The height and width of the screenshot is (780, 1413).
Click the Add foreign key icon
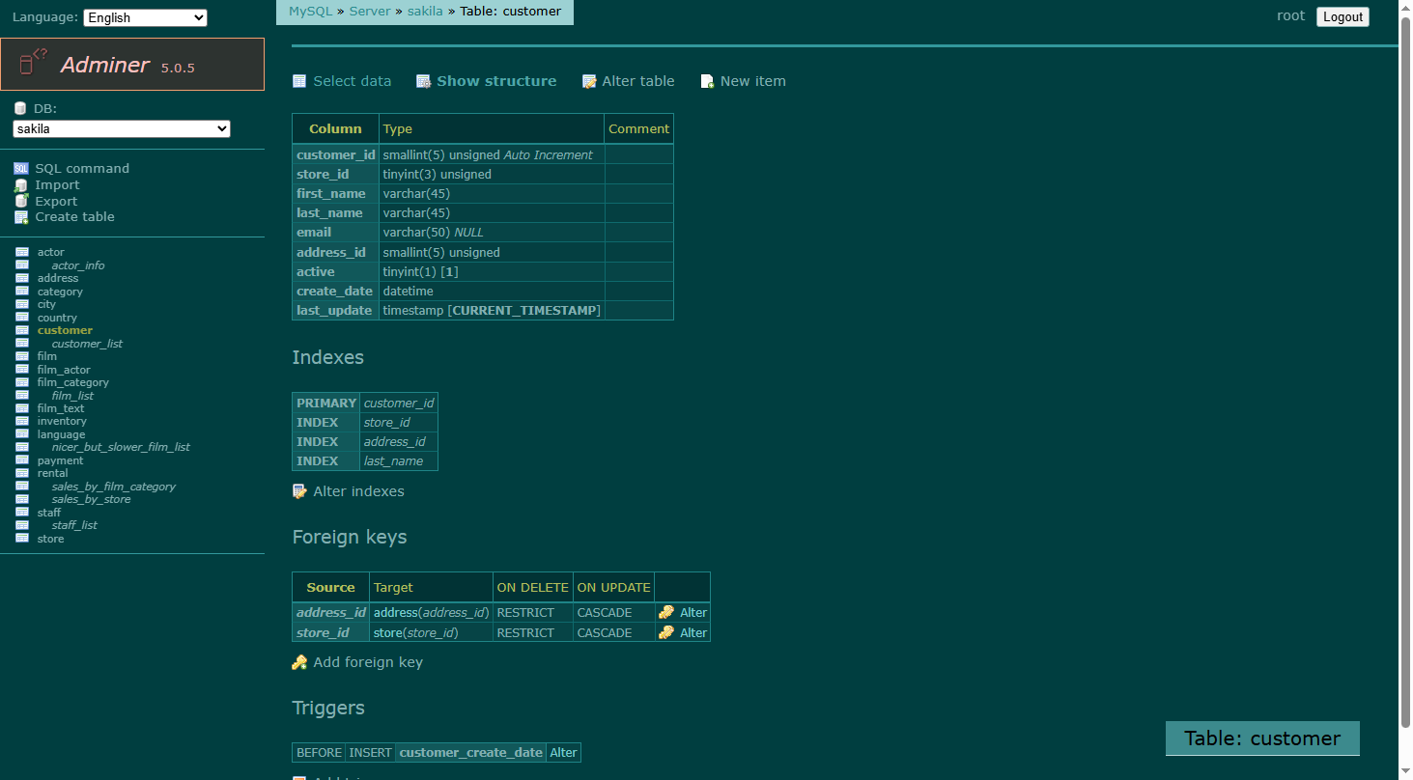(299, 662)
